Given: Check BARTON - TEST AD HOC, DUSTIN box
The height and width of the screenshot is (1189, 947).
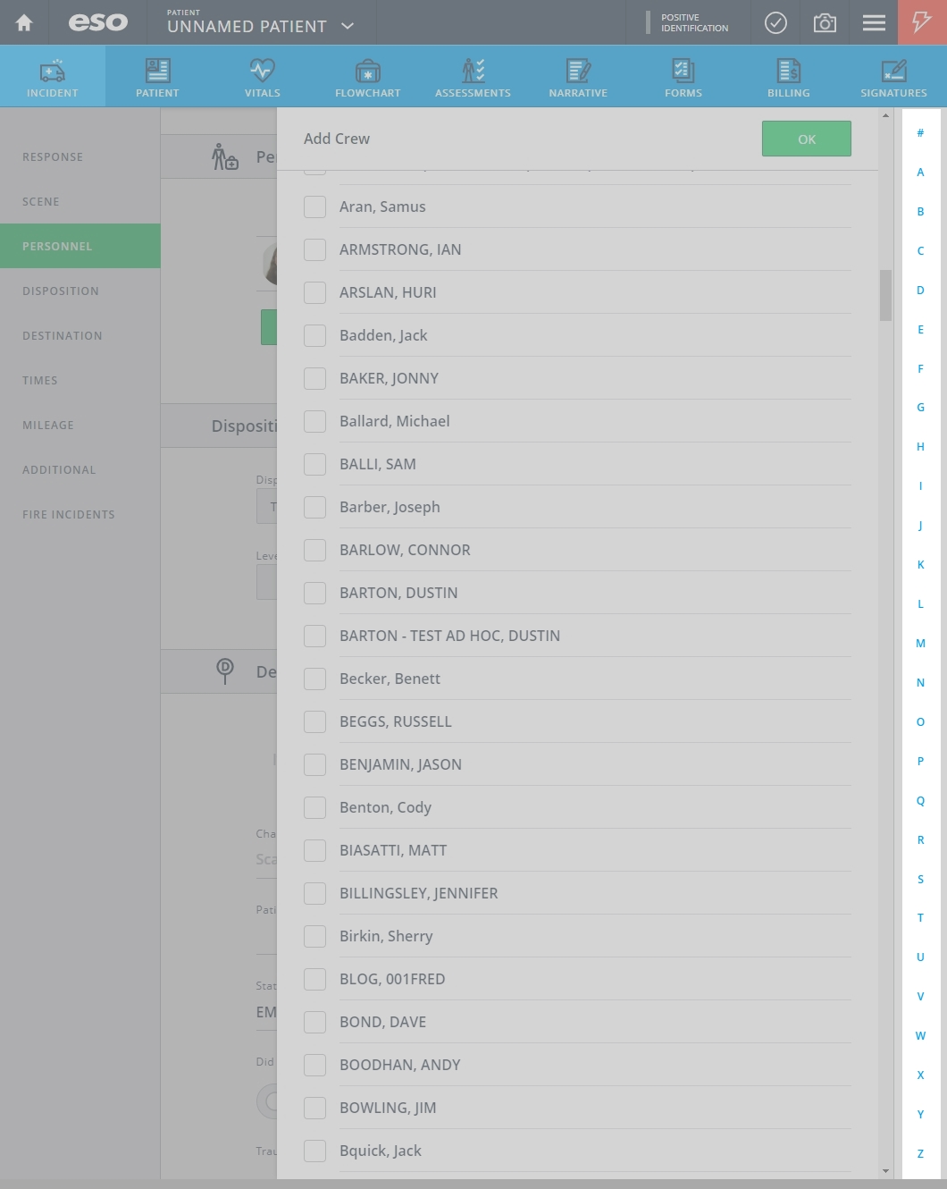Looking at the screenshot, I should tap(314, 636).
